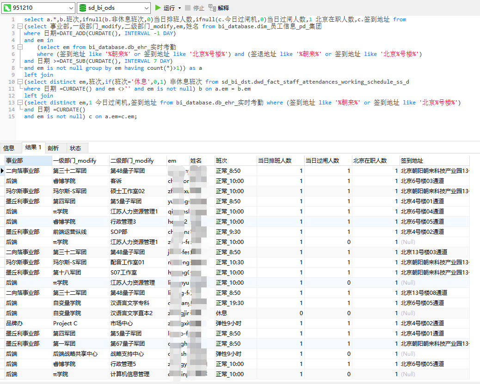This screenshot has width=480, height=384.
Task: Select the cell 第一军团
Action: pyautogui.click(x=80, y=344)
